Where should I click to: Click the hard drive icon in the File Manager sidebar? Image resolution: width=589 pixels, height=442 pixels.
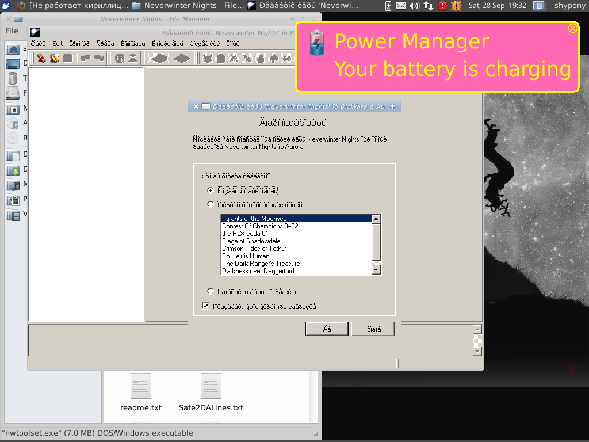click(x=13, y=93)
